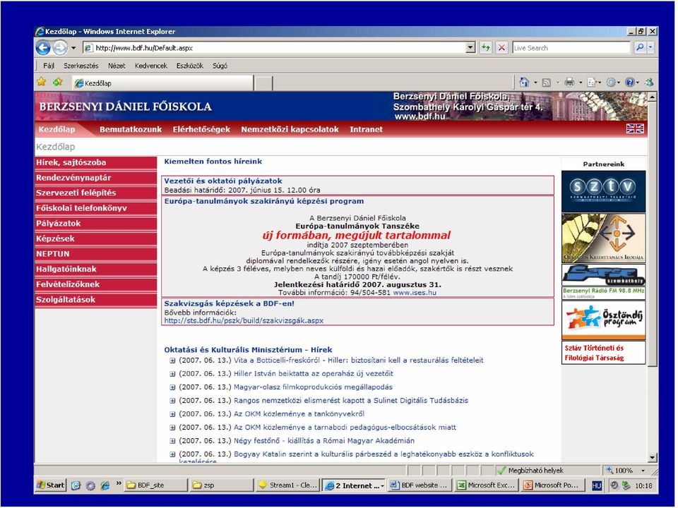Screen dimensions: 678x508
Task: Select the Kezdőlap browser tab
Action: point(162,83)
